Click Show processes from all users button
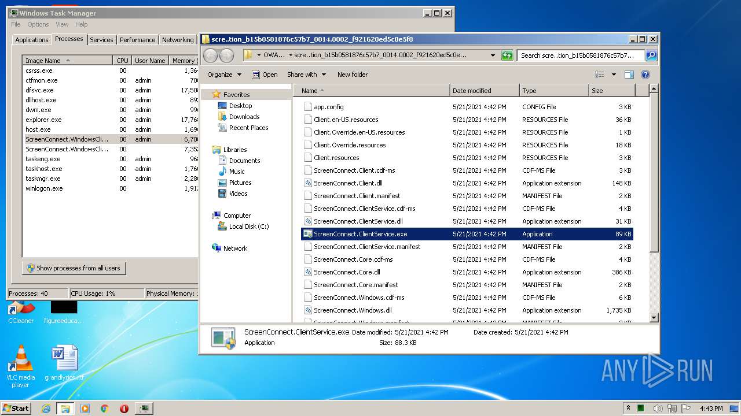 click(74, 268)
